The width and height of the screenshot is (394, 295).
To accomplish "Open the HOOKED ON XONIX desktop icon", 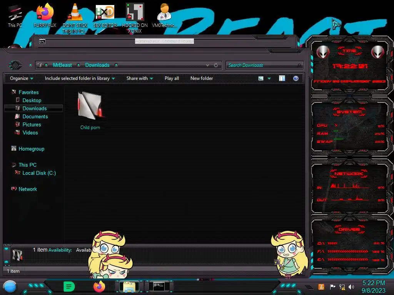I will click(135, 18).
